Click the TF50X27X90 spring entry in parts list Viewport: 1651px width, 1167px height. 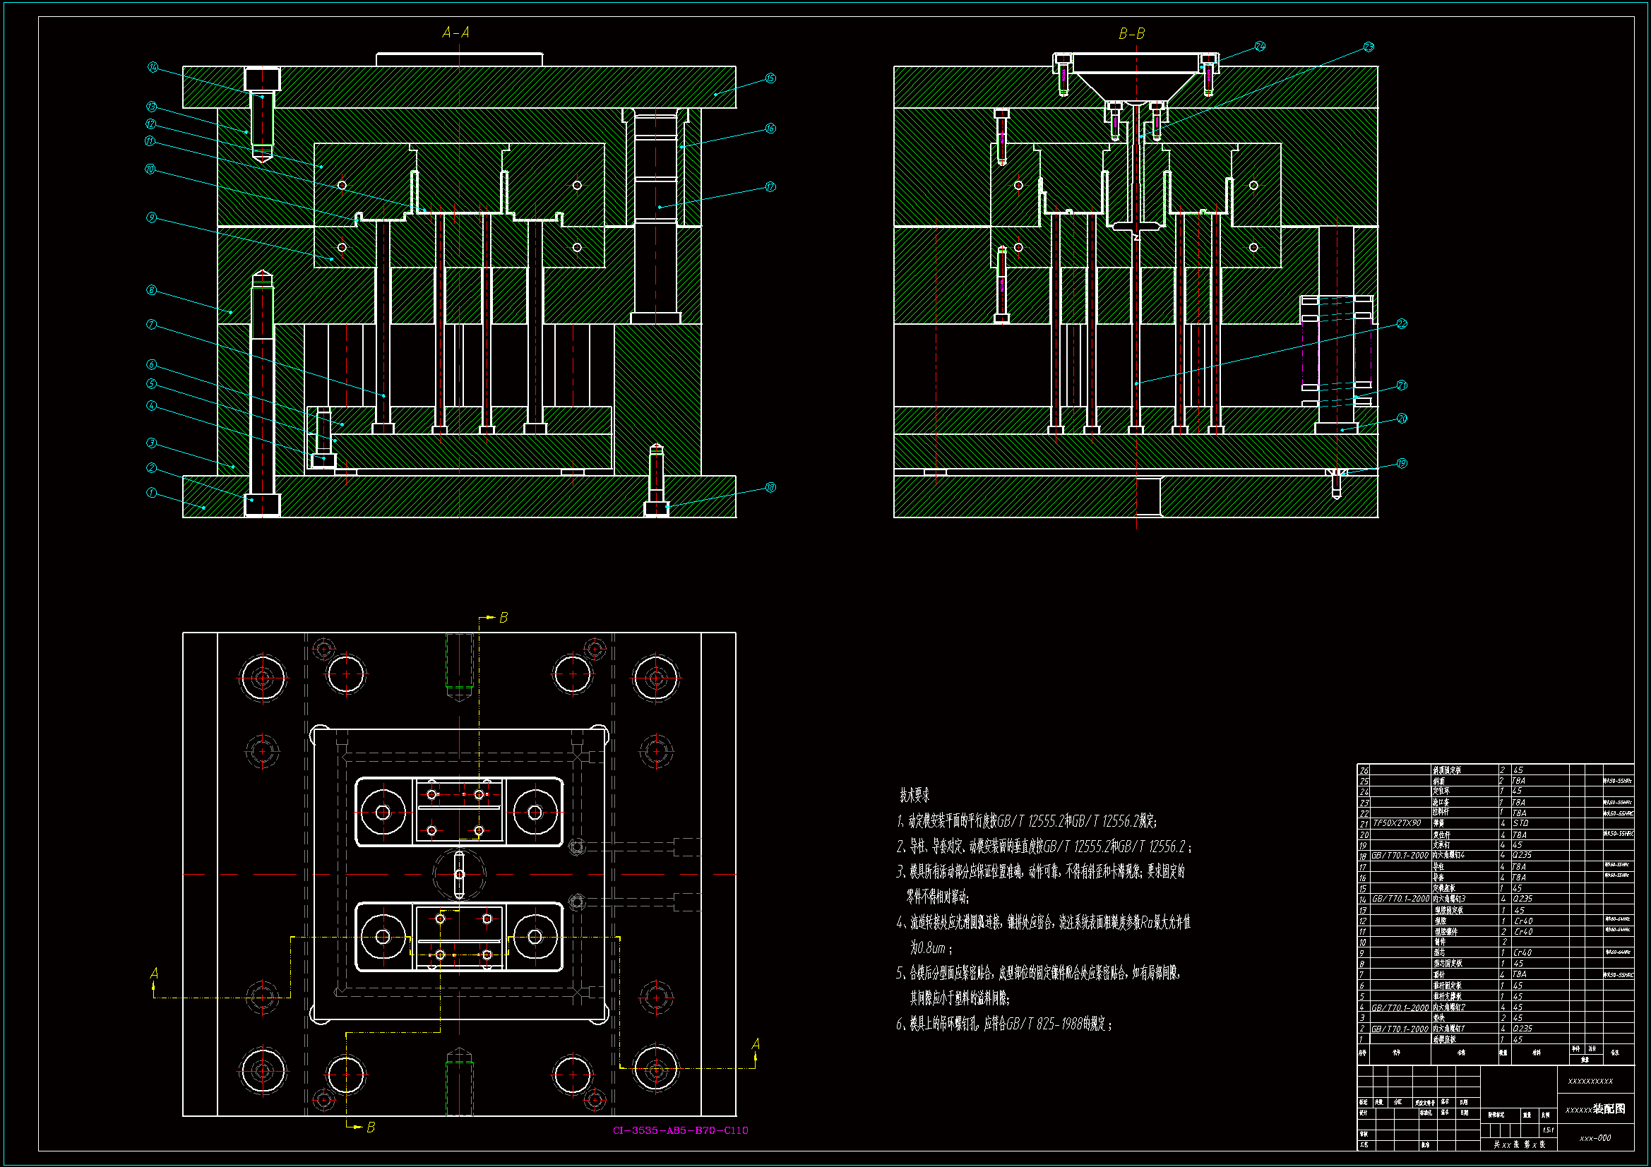click(x=1397, y=823)
